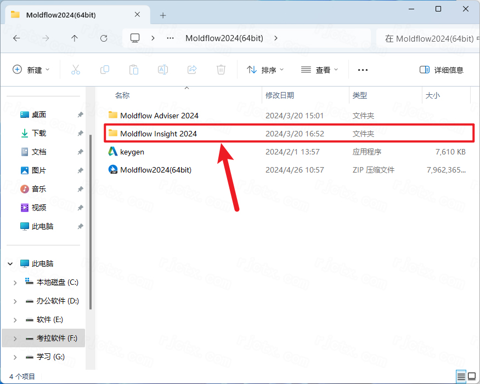This screenshot has height=384, width=480.
Task: Open the Sort dropdown menu
Action: (266, 70)
